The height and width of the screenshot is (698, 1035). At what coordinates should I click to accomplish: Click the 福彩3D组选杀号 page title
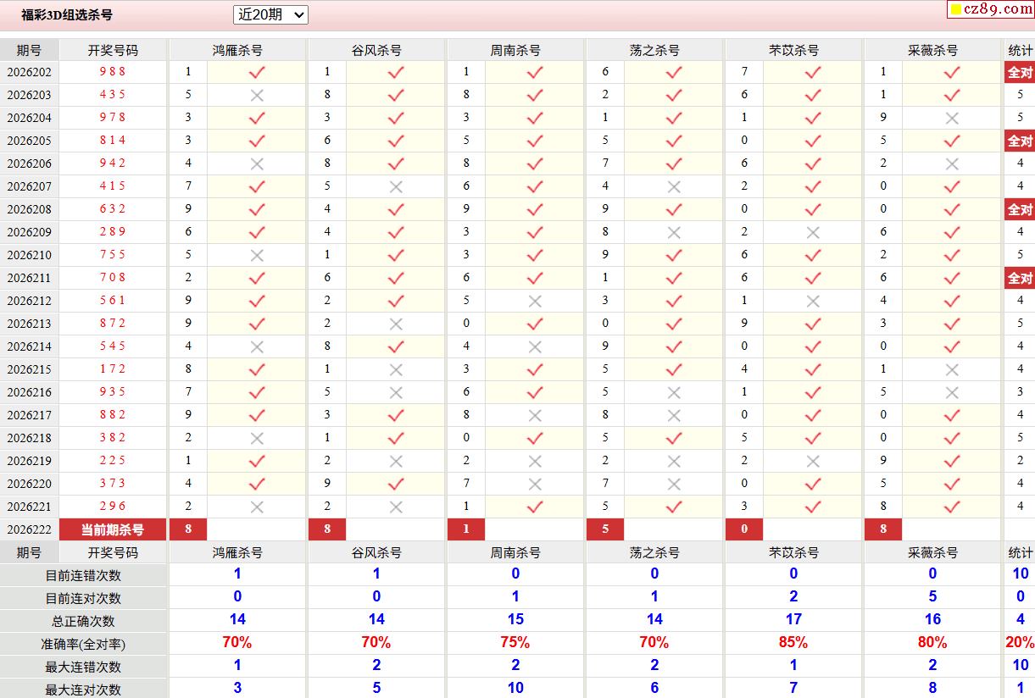(66, 14)
